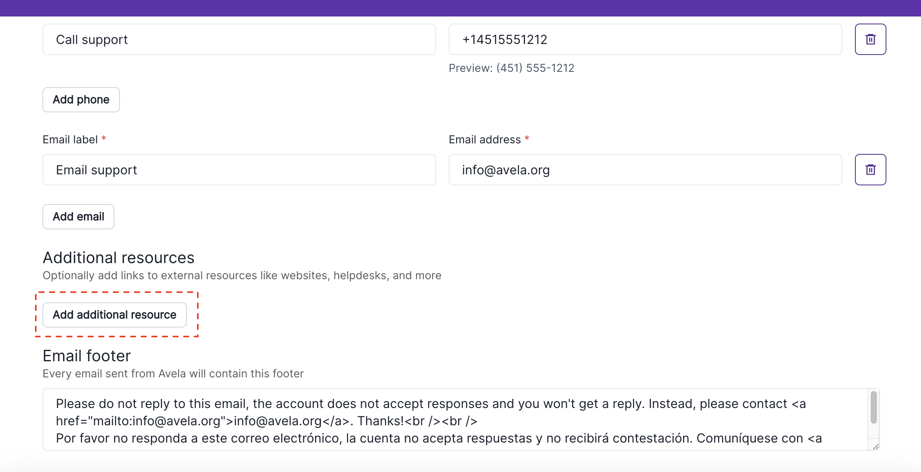Click the purple header bar

(x=460, y=8)
